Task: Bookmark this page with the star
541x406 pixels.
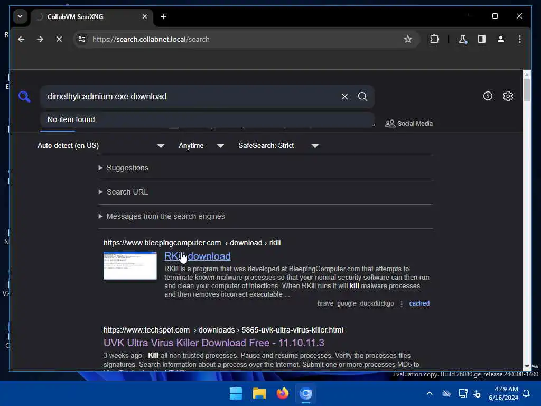Action: [x=407, y=39]
